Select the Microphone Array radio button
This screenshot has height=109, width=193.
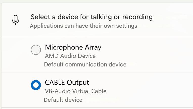point(36,50)
